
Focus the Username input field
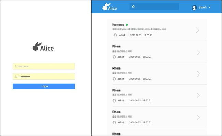point(44,66)
